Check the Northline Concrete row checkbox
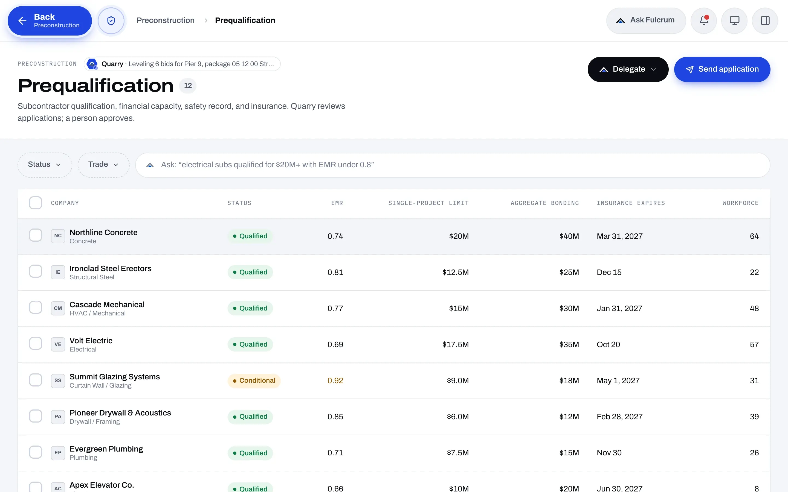 (36, 235)
